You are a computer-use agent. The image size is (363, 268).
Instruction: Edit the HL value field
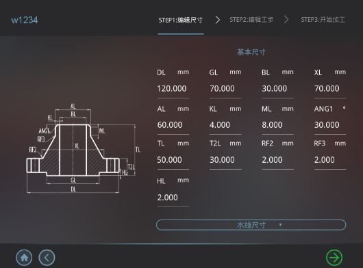click(173, 198)
